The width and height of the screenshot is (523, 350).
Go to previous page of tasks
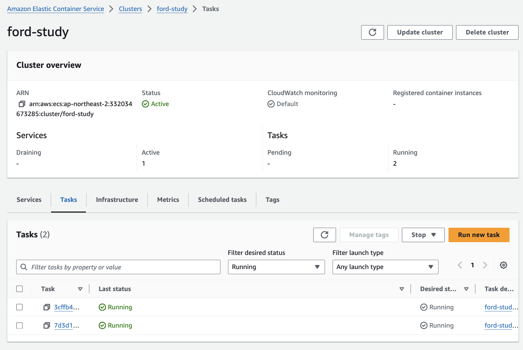click(x=460, y=265)
